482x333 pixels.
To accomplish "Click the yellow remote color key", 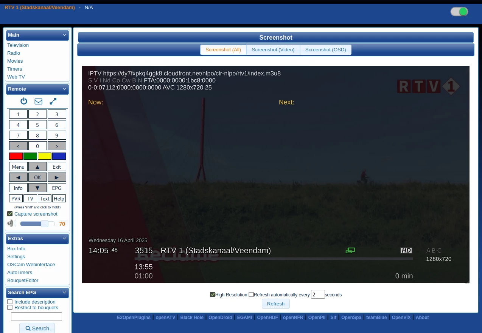I will tap(45, 156).
